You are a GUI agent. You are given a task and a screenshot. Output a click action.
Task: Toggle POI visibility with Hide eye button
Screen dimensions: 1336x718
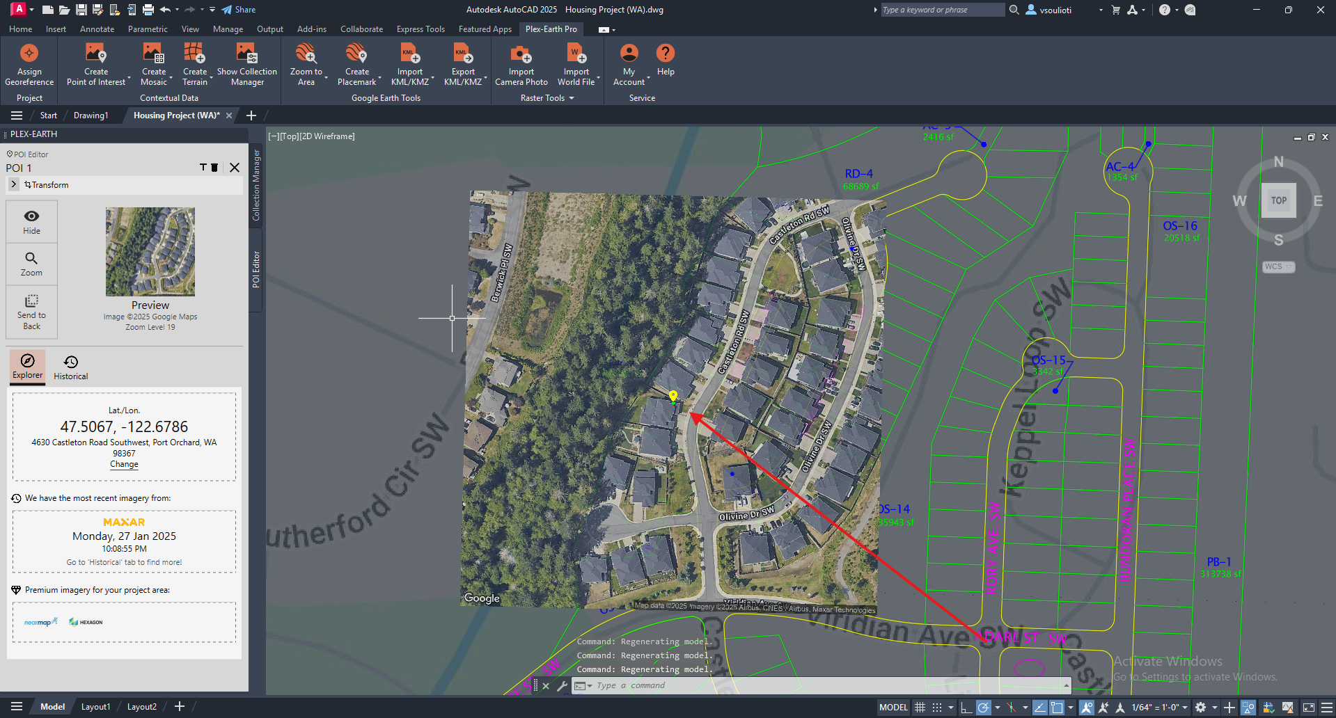pyautogui.click(x=31, y=222)
